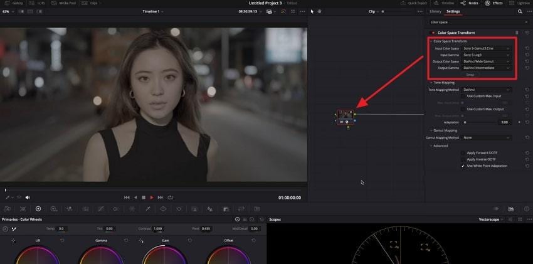The width and height of the screenshot is (533, 264).
Task: Play the clip forward
Action: [152, 198]
